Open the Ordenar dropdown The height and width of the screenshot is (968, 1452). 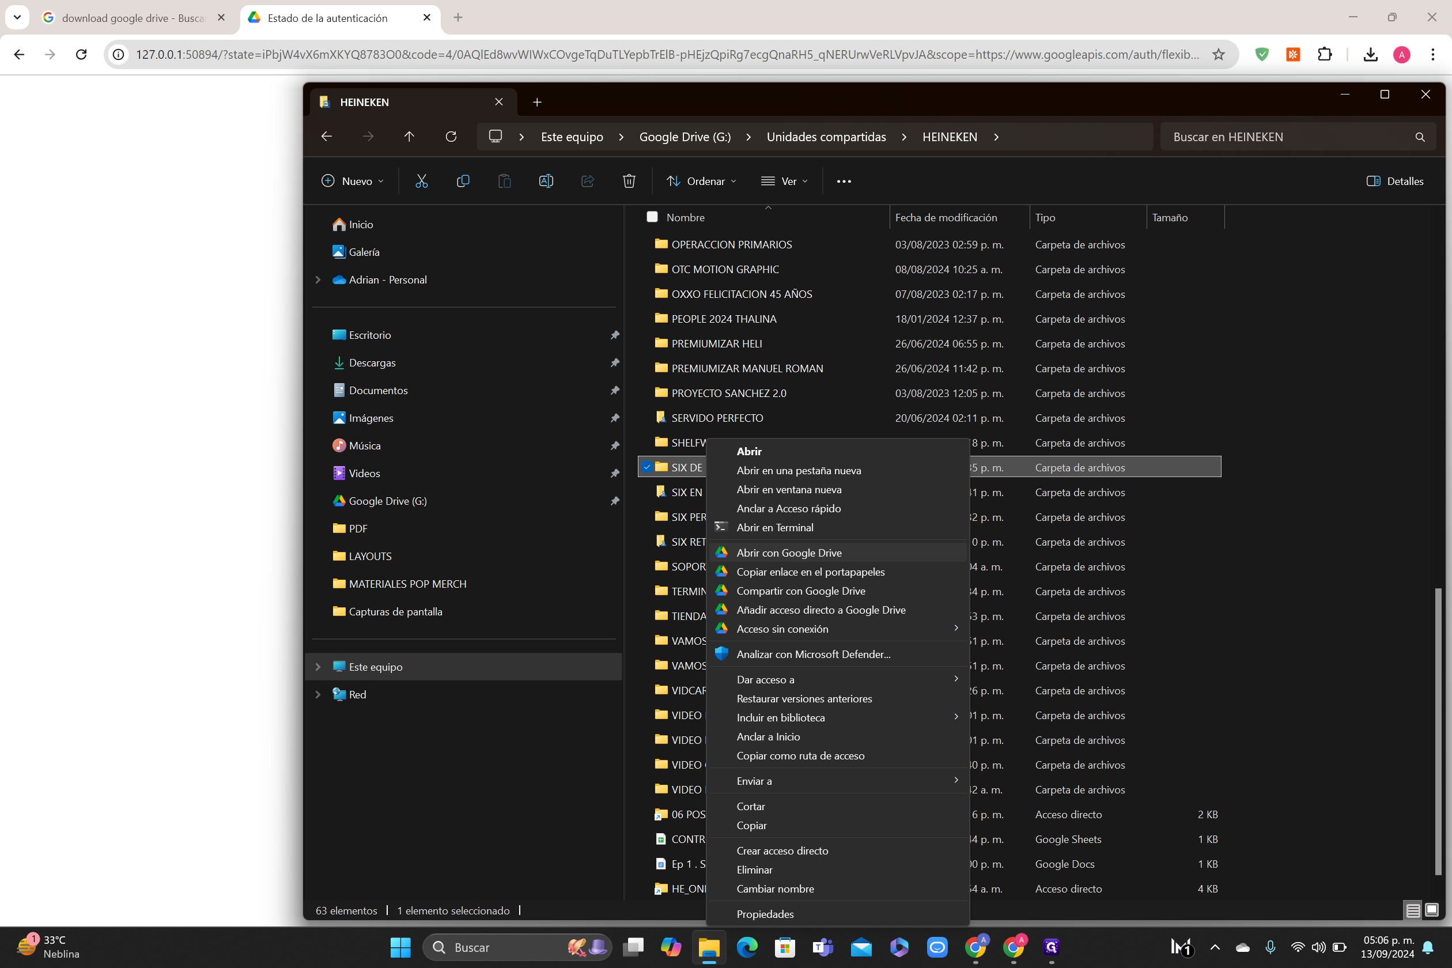pos(701,181)
